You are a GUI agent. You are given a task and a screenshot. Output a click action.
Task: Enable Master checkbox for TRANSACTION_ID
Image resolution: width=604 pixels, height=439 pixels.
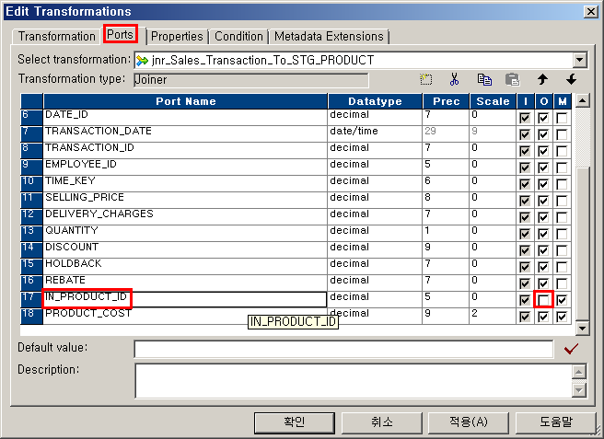point(562,151)
